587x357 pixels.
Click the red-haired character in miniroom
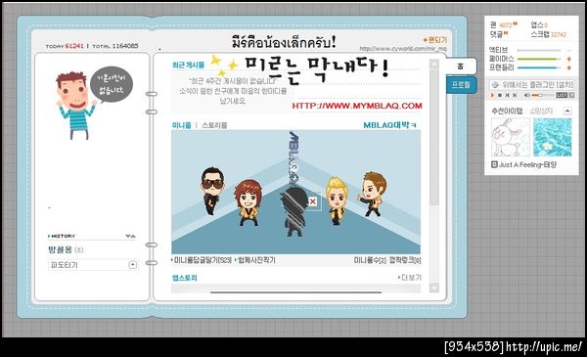pos(248,202)
